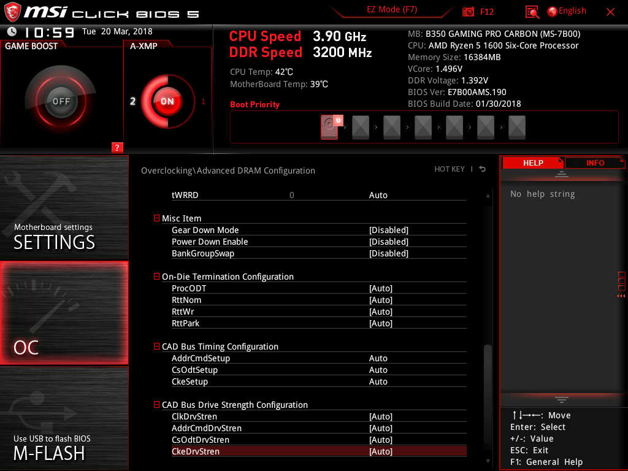Image resolution: width=628 pixels, height=471 pixels.
Task: Open the Power Down Enable [Disabled] option
Action: coord(388,242)
